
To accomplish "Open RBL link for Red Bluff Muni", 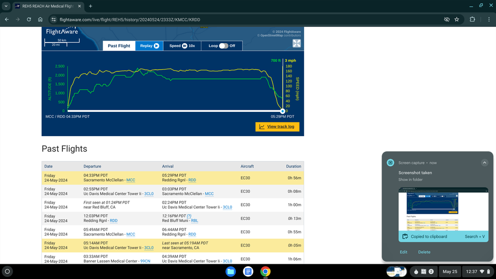I will (194, 220).
